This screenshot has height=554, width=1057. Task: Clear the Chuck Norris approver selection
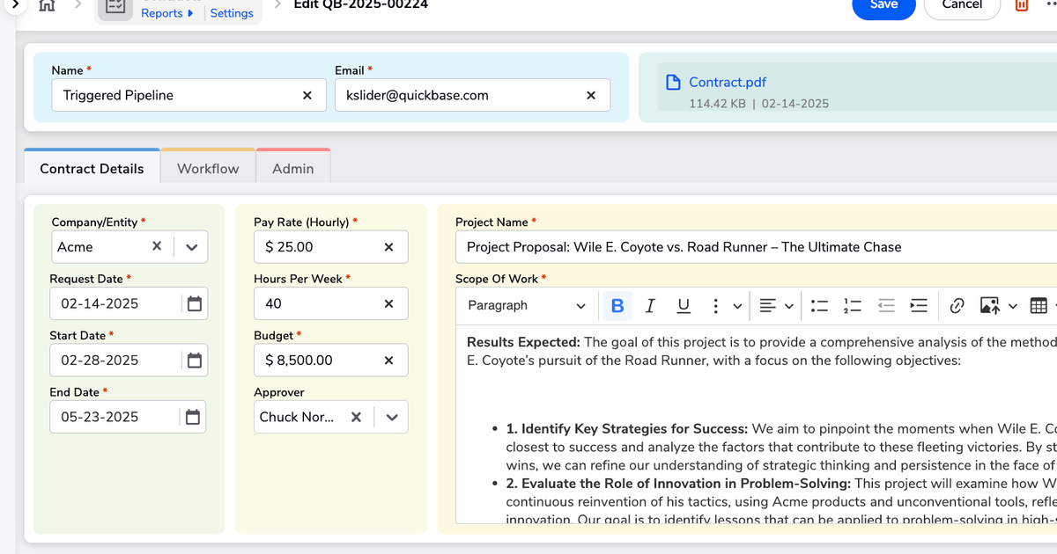(x=356, y=417)
